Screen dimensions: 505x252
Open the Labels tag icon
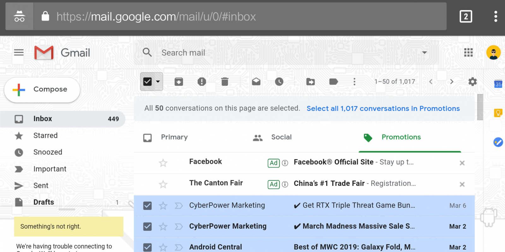333,82
